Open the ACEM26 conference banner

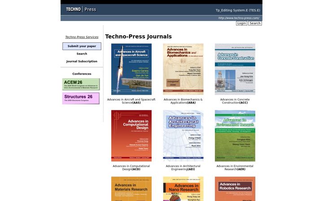click(x=81, y=84)
